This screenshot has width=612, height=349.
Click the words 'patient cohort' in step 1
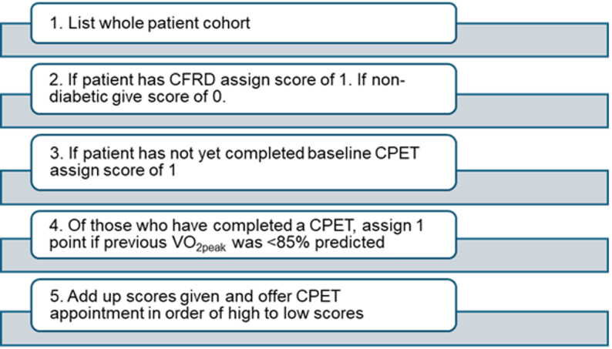click(x=199, y=23)
